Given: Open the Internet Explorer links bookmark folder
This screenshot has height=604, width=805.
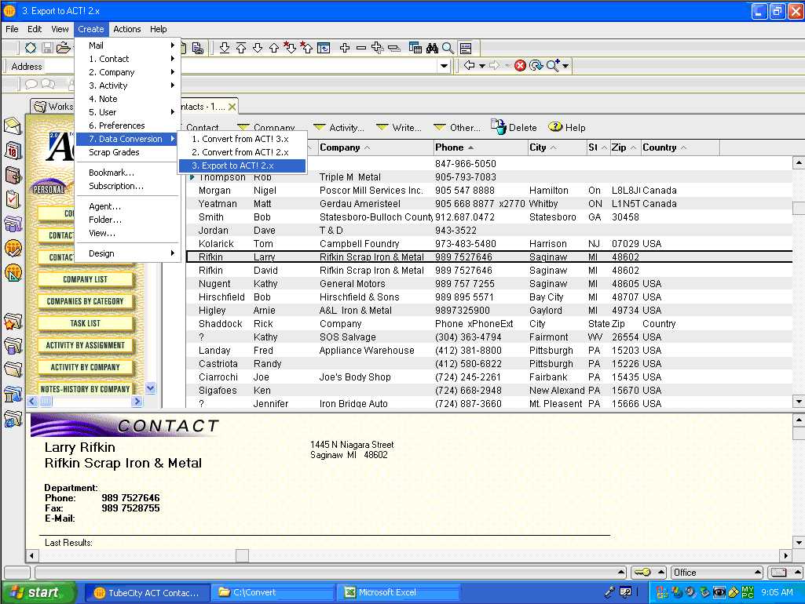Looking at the screenshot, I should tap(13, 420).
